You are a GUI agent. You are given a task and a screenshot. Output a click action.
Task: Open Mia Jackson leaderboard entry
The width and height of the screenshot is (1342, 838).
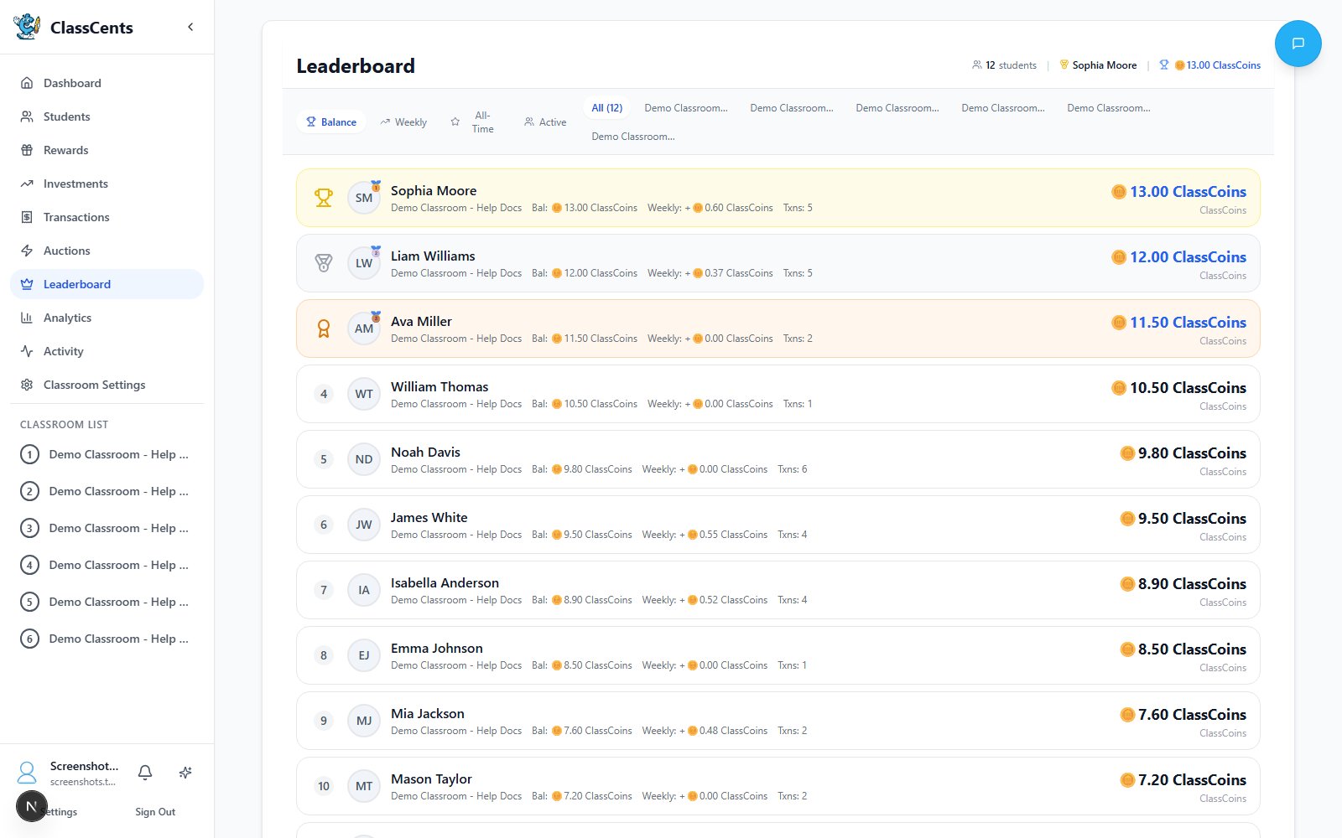[x=778, y=721]
